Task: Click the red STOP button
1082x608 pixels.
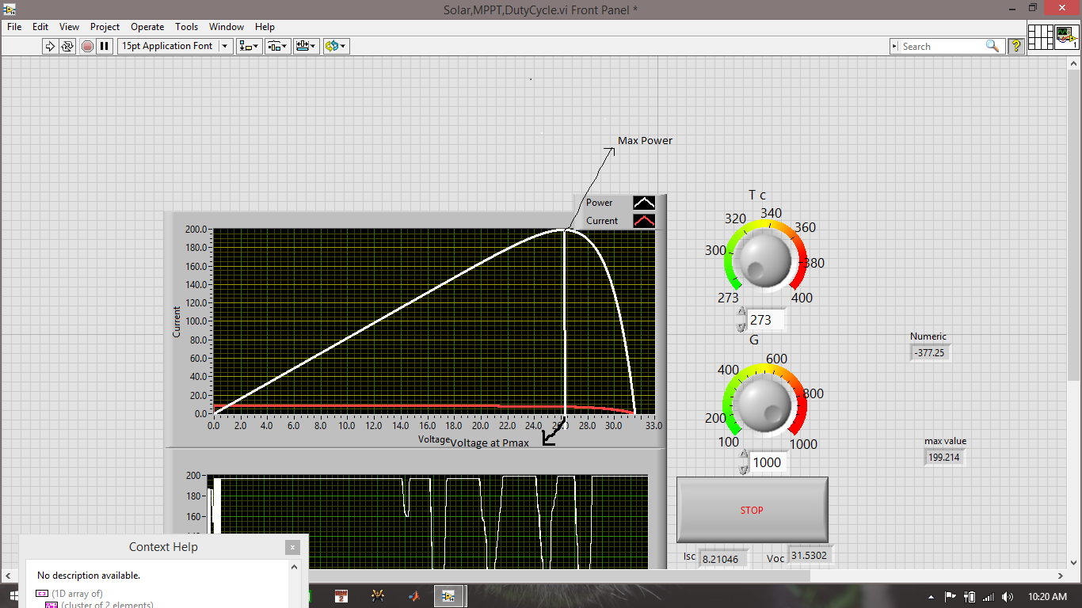Action: (752, 510)
